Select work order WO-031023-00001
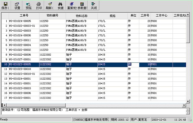 tap(20, 98)
